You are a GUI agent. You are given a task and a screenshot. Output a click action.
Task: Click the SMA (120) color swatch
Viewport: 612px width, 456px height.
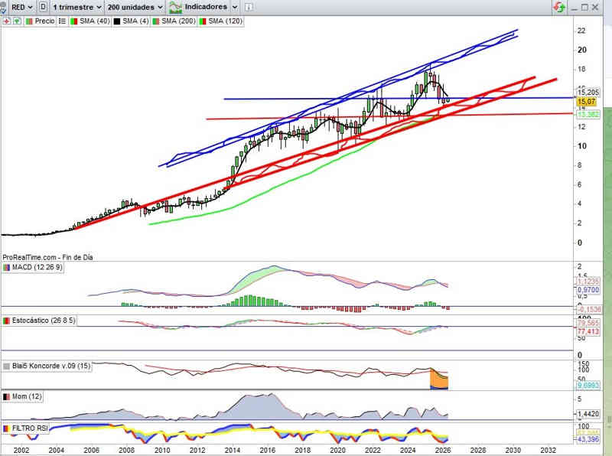(202, 21)
